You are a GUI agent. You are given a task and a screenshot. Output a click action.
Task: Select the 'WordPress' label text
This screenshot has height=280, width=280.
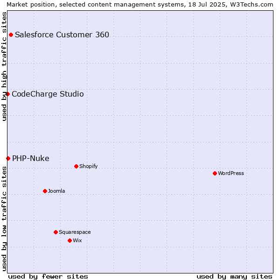231,174
